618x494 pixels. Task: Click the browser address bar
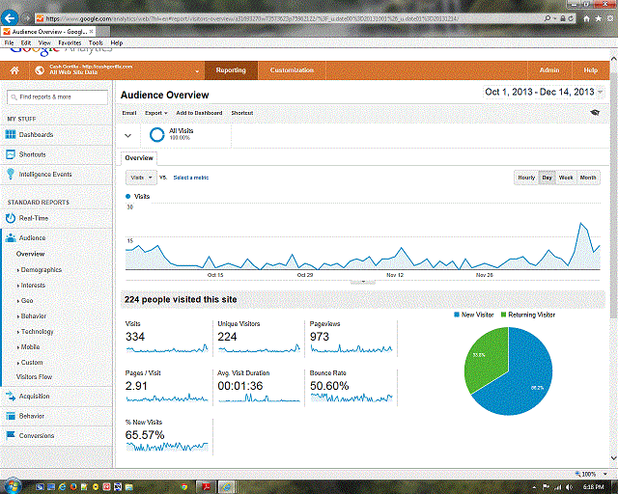coord(290,18)
